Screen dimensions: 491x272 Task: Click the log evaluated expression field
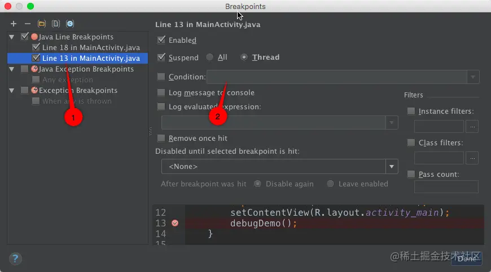274,123
